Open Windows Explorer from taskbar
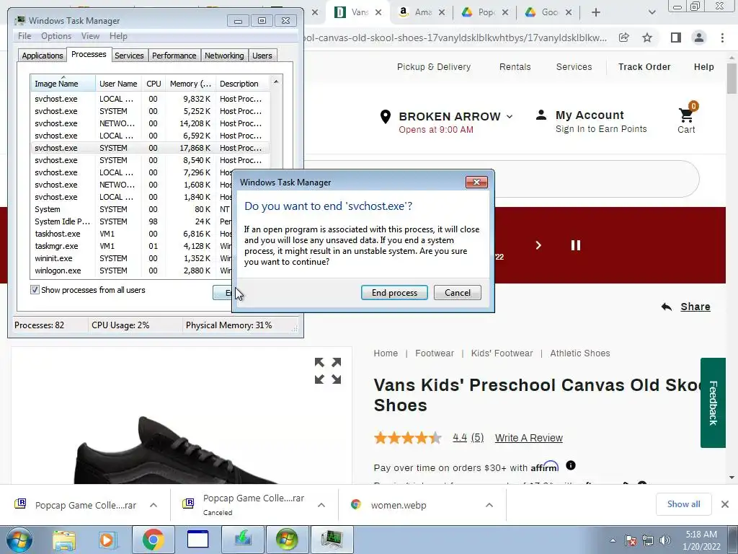The height and width of the screenshot is (554, 738). pos(64,540)
